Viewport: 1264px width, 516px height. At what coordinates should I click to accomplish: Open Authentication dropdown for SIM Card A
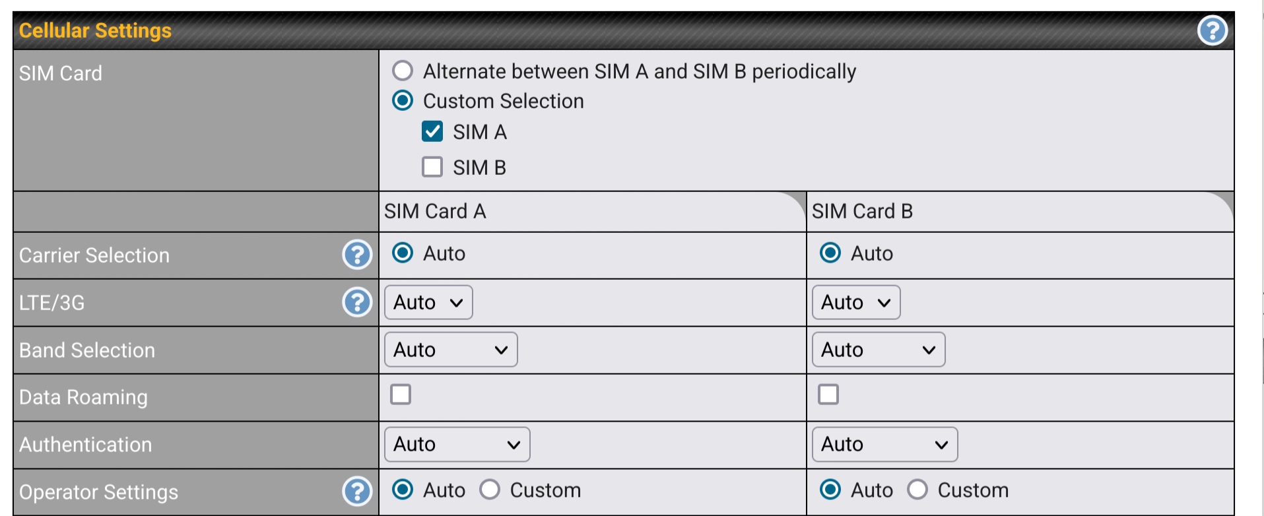[457, 445]
